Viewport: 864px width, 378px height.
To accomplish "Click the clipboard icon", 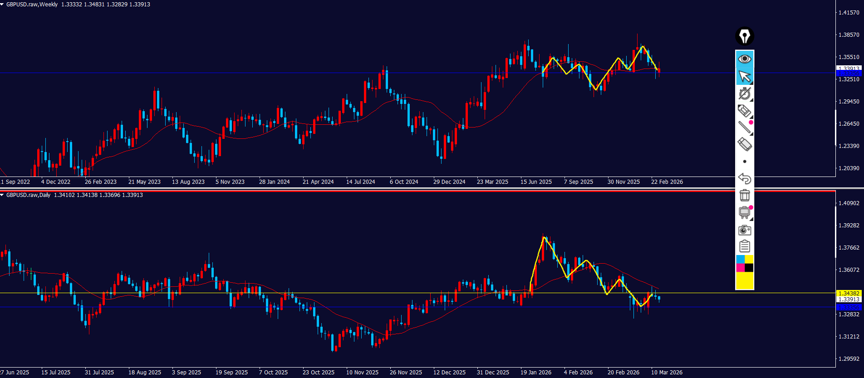I will tap(744, 246).
